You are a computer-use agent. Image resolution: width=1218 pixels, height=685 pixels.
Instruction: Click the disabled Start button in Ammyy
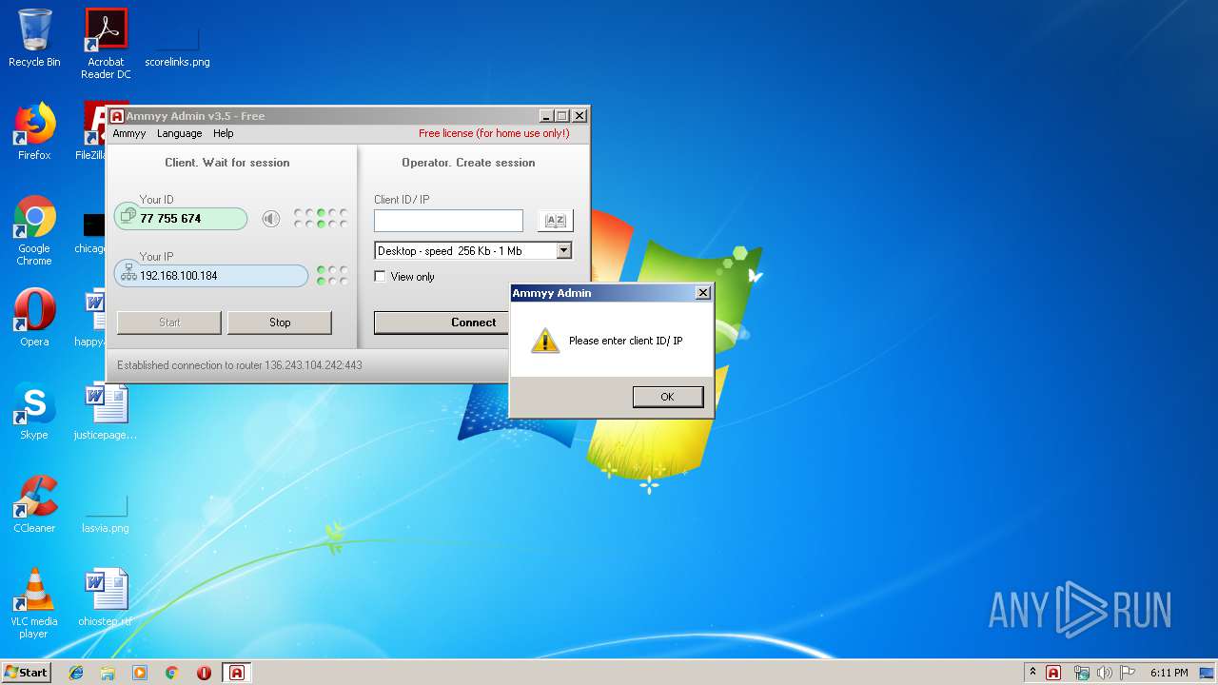point(169,323)
